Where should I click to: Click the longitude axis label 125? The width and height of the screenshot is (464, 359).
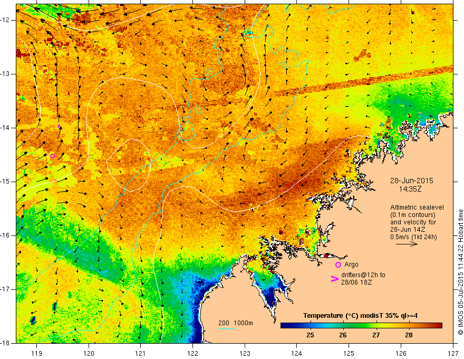coord(349,353)
